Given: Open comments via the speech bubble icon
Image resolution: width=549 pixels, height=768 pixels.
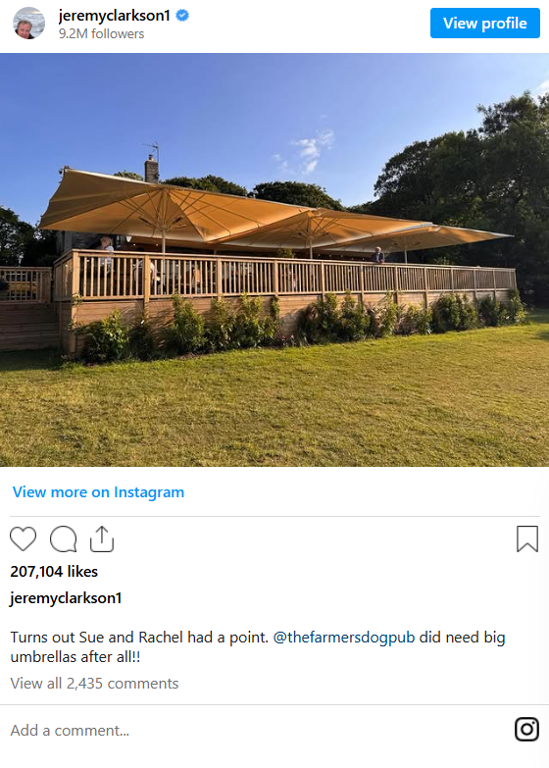Looking at the screenshot, I should coord(63,538).
